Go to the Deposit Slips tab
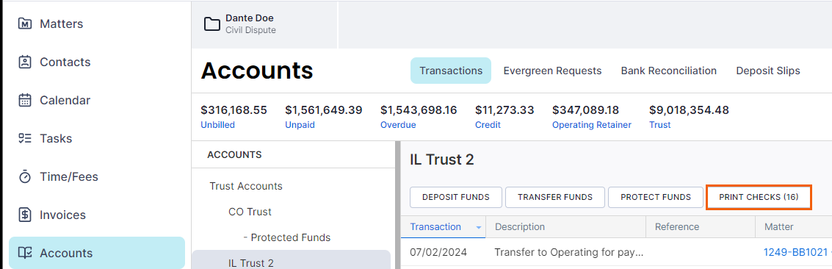Screen dimensions: 832x269 [768, 71]
